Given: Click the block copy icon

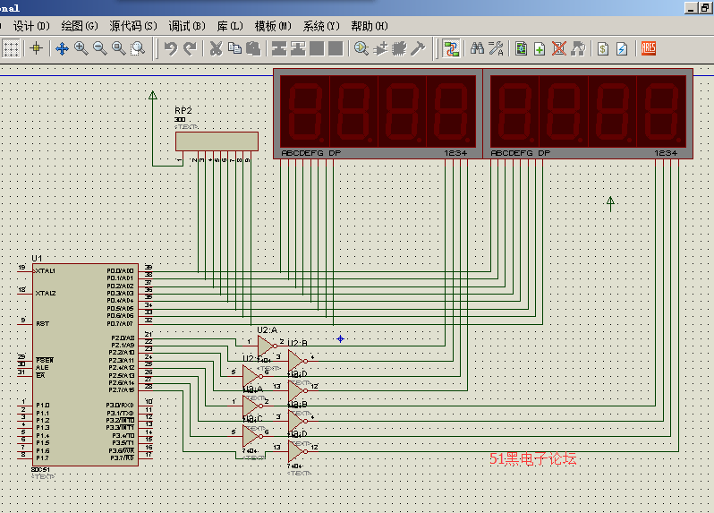Looking at the screenshot, I should (279, 48).
